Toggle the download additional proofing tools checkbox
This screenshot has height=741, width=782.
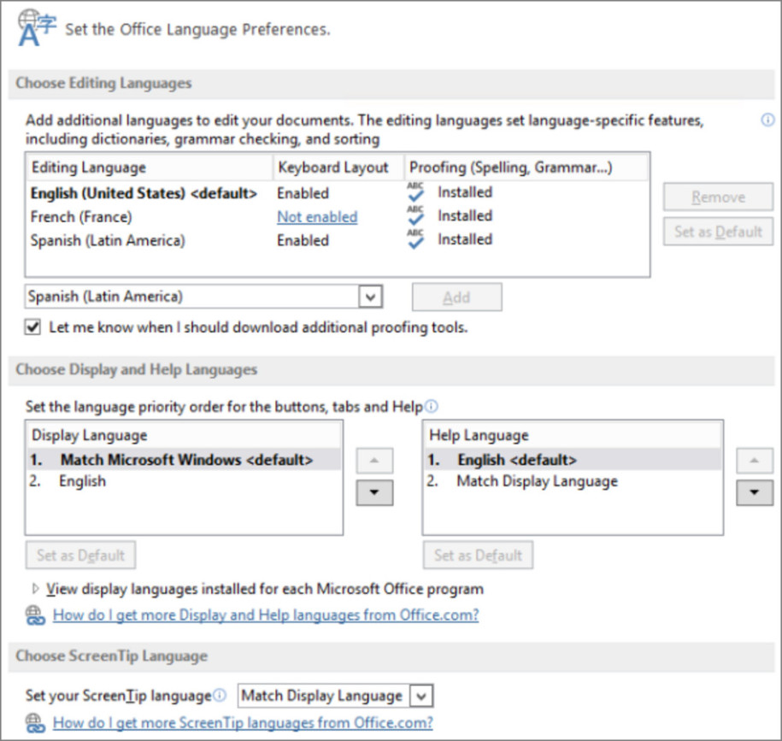click(x=32, y=326)
